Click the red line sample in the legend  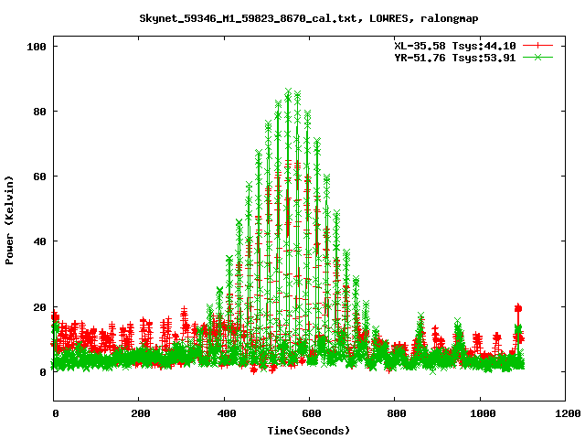pyautogui.click(x=537, y=46)
